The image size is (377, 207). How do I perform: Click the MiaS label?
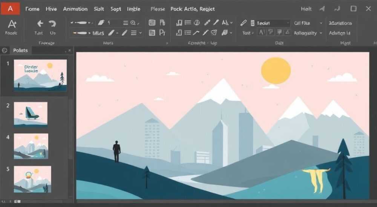click(98, 33)
